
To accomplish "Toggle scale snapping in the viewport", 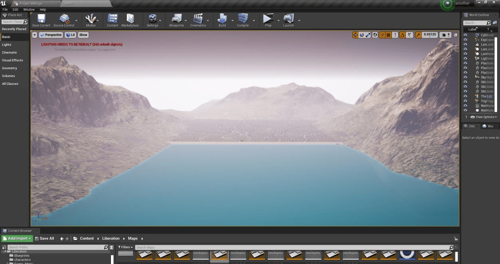I will click(x=418, y=35).
